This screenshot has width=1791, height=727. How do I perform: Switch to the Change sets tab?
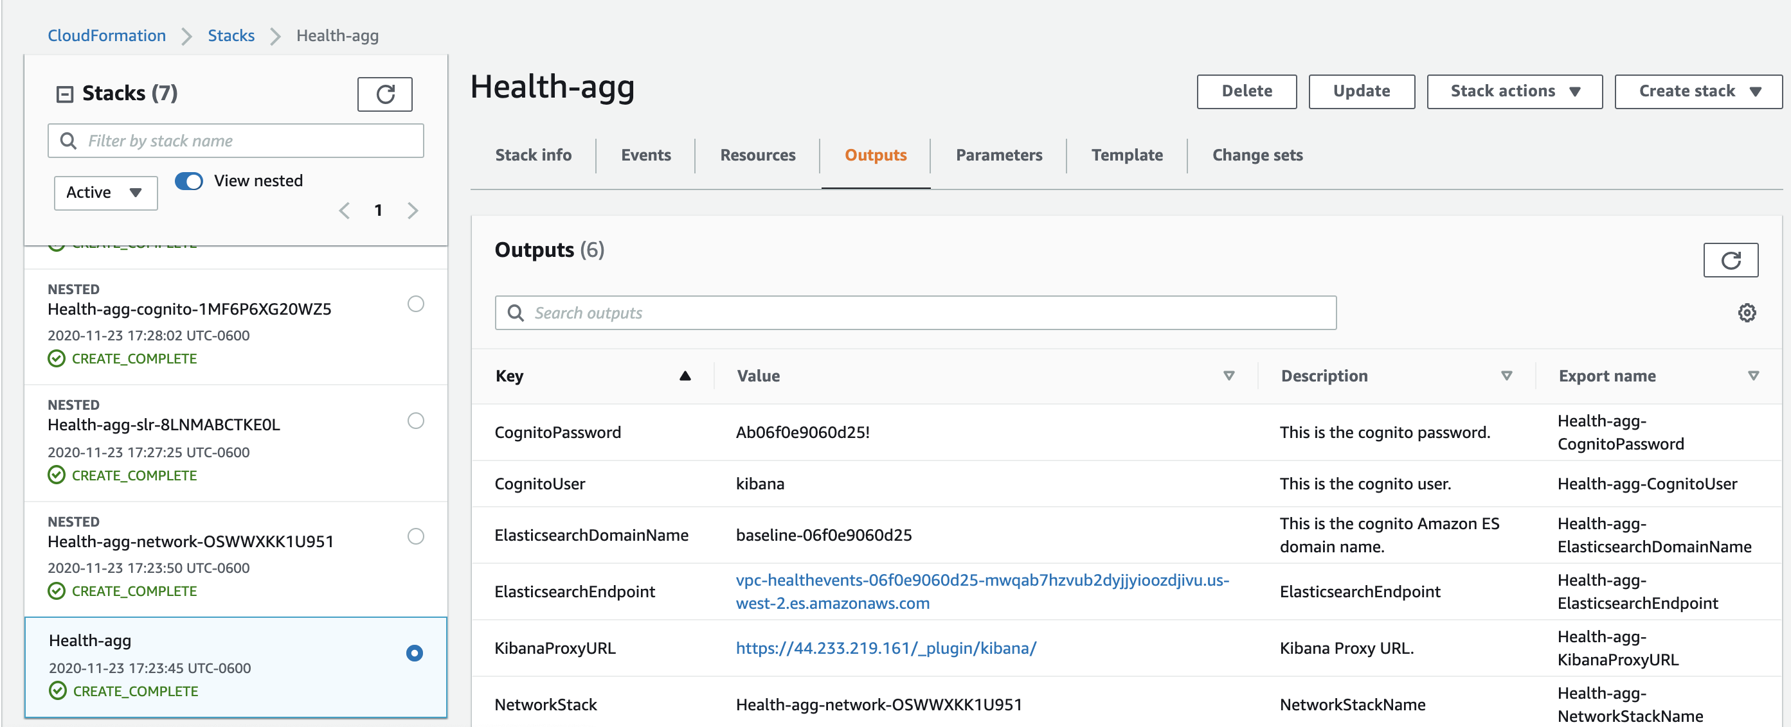coord(1257,155)
